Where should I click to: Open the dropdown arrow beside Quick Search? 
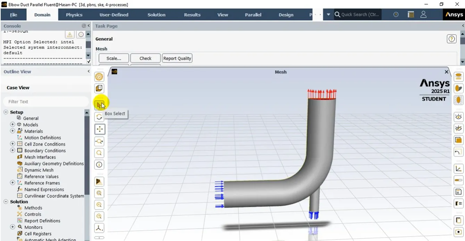(329, 15)
